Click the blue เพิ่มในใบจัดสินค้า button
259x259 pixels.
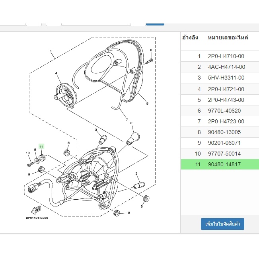tap(222, 224)
